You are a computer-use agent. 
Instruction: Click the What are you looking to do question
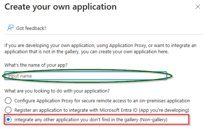57,91
